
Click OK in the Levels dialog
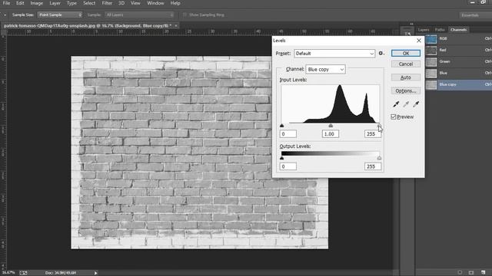point(406,53)
